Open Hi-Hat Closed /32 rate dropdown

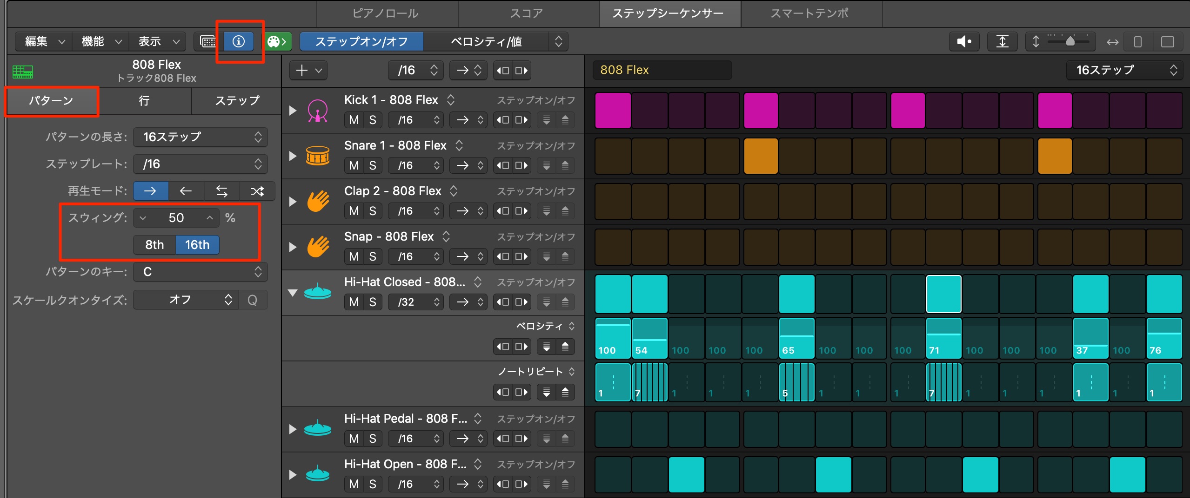[x=415, y=302]
